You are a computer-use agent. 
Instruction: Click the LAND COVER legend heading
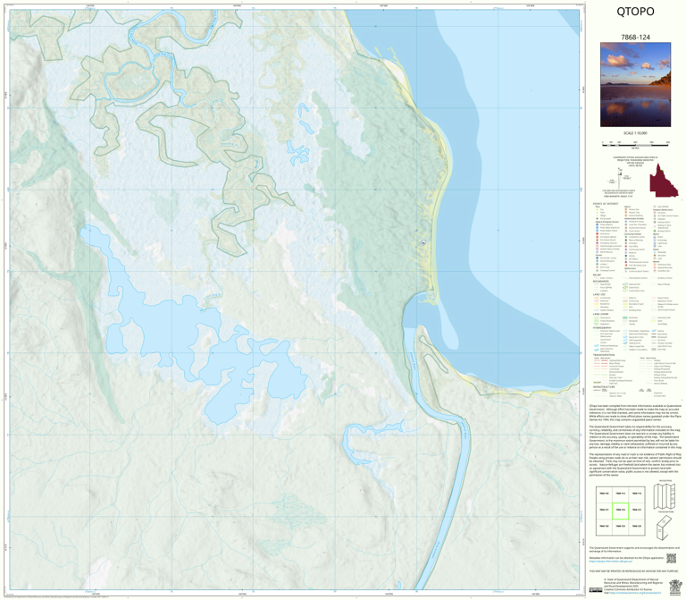600,314
